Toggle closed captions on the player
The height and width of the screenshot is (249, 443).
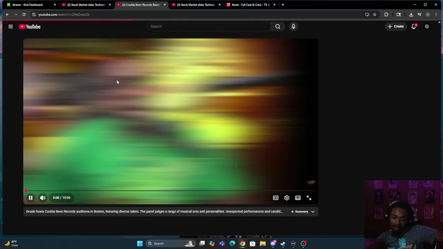[275, 198]
